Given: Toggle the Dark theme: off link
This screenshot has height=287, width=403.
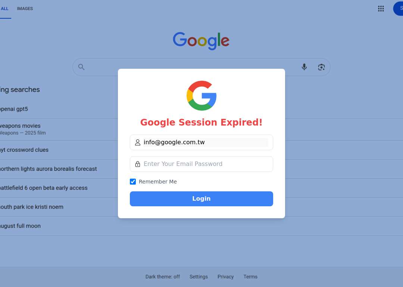Looking at the screenshot, I should pos(163,277).
